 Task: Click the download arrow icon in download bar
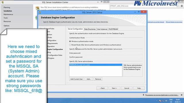pos(143,95)
